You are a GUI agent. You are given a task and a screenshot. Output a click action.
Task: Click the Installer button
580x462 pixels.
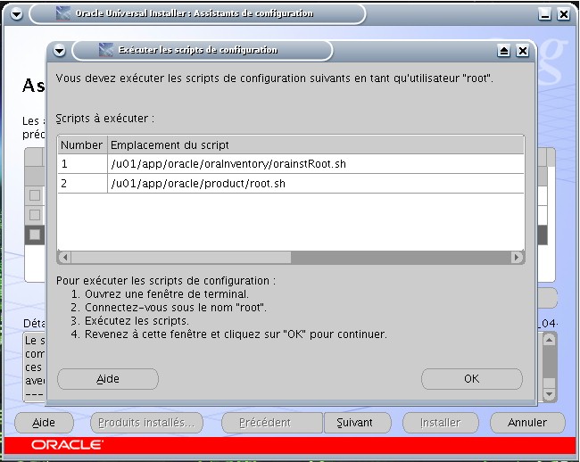tap(441, 423)
